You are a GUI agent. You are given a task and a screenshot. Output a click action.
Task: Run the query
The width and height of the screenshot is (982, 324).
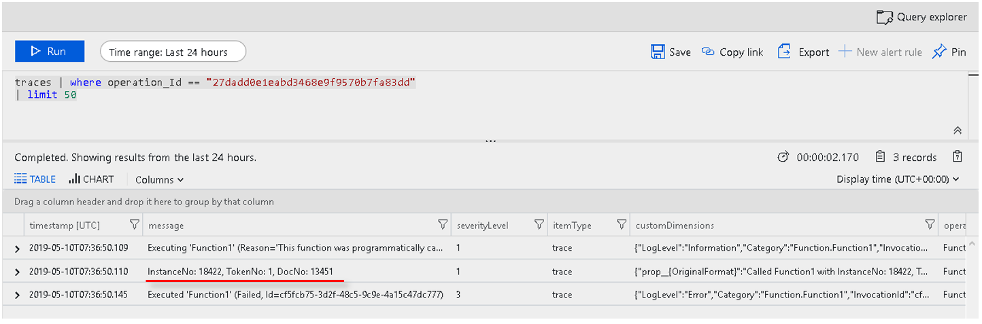pyautogui.click(x=50, y=52)
